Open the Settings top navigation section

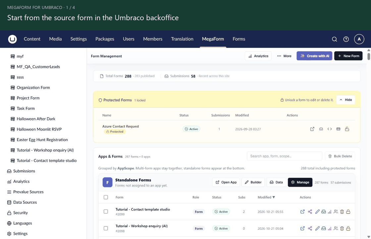click(79, 39)
